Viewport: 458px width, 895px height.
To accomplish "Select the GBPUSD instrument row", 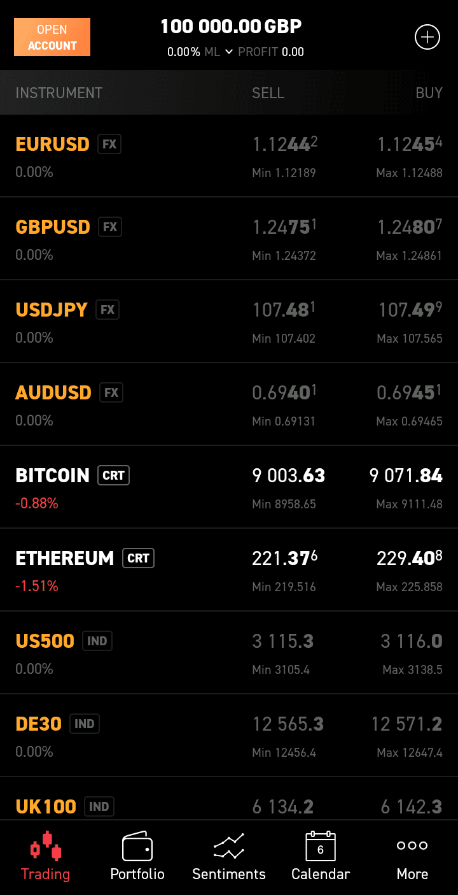I will (53, 227).
